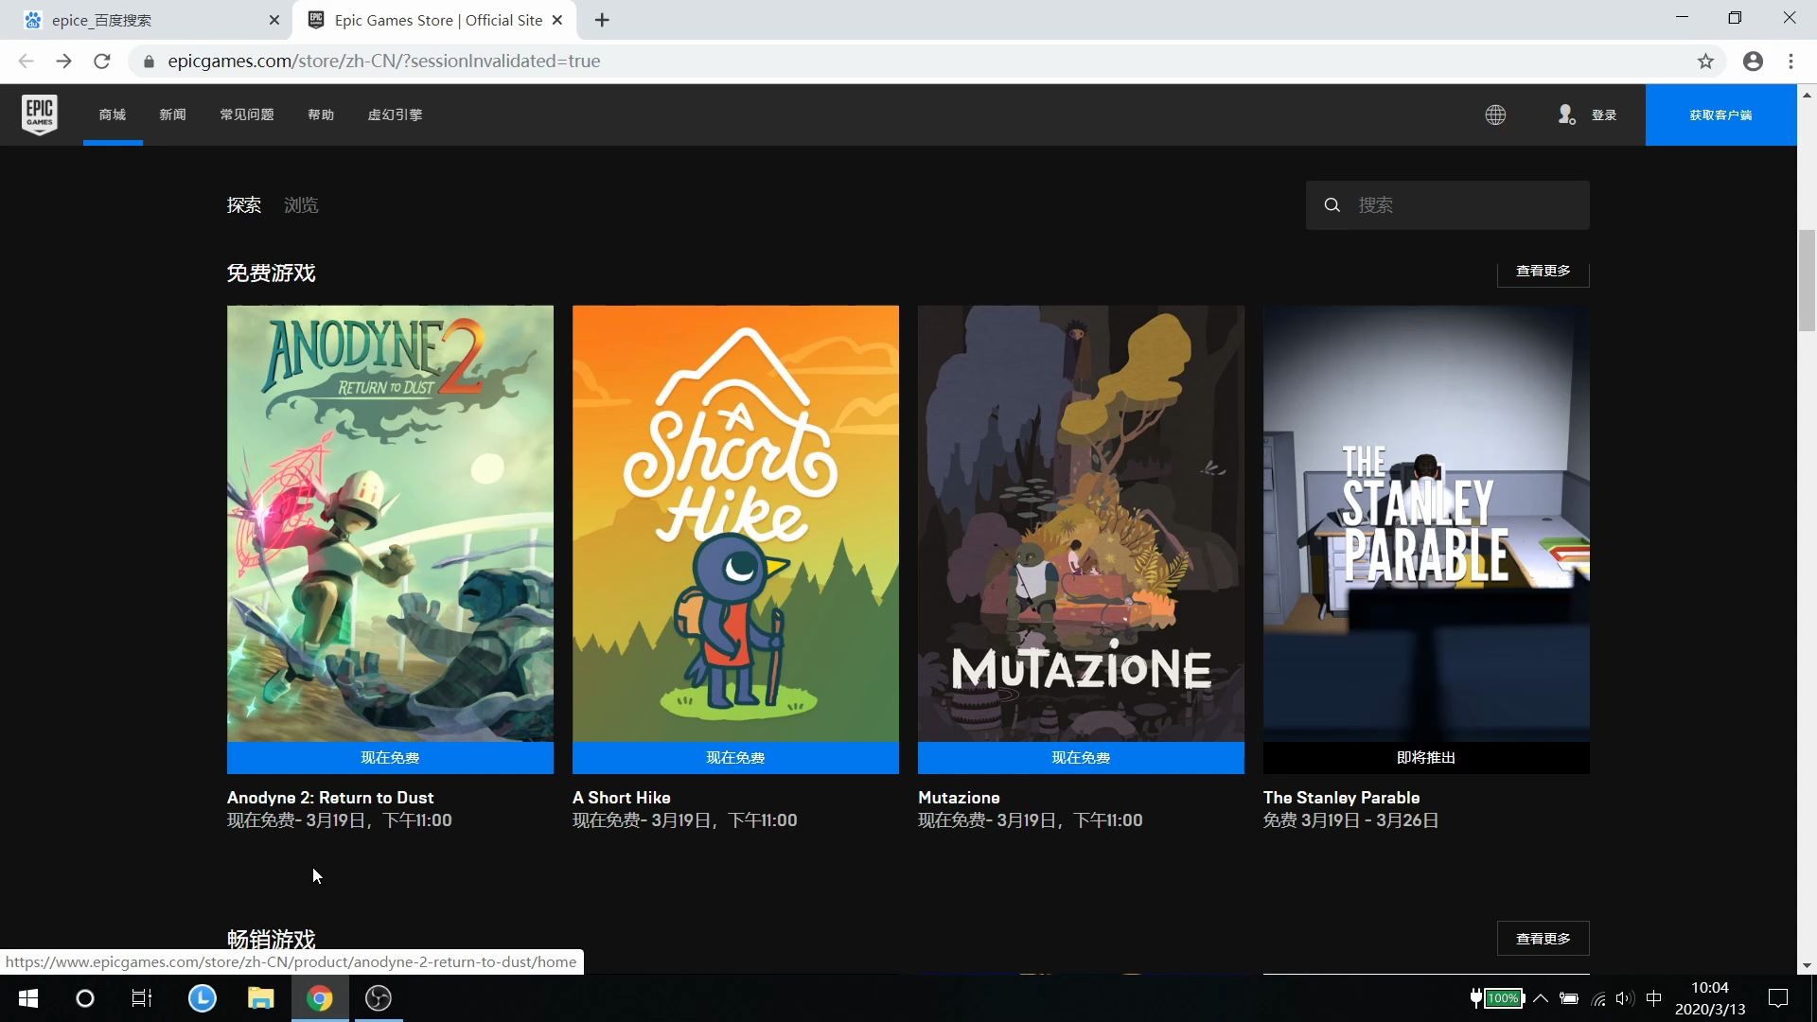Open the A Short Hike cover image
Screen dimensions: 1817x1022
tap(735, 523)
